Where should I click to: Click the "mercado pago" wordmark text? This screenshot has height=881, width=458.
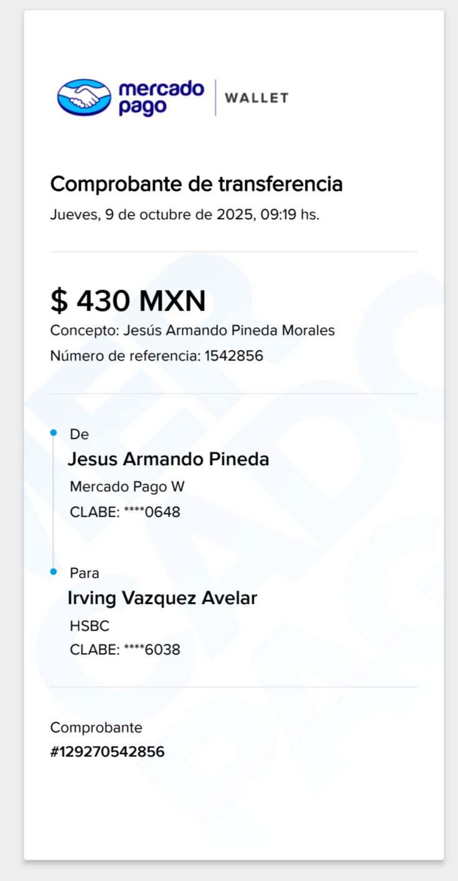point(161,98)
